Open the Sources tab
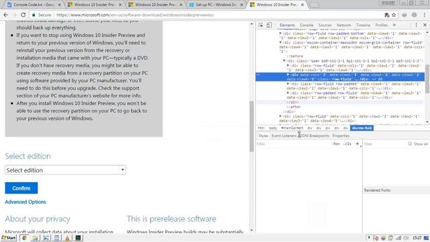The height and width of the screenshot is (242, 430). pos(325,25)
